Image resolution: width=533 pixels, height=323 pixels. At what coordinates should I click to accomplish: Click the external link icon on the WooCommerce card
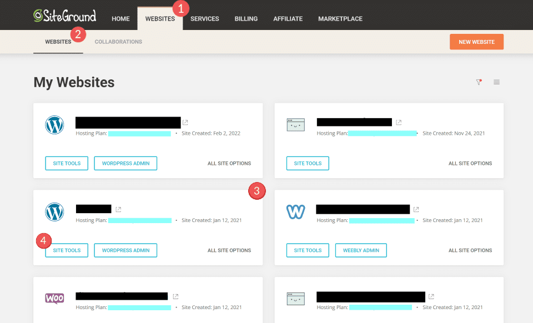[x=175, y=296]
